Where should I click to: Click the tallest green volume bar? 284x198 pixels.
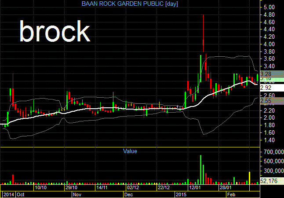click(x=200, y=169)
